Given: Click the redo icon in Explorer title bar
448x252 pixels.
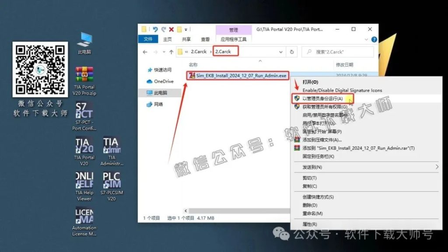Looking at the screenshot, I should [x=164, y=29].
